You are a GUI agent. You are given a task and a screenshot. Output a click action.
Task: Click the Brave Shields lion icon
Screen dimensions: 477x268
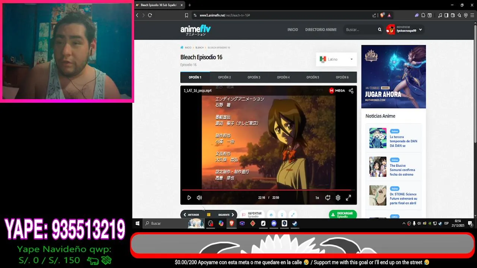tap(382, 15)
